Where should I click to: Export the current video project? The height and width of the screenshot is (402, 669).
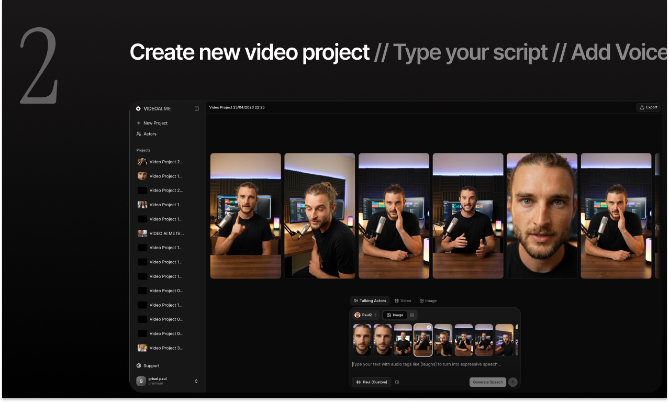pos(648,107)
